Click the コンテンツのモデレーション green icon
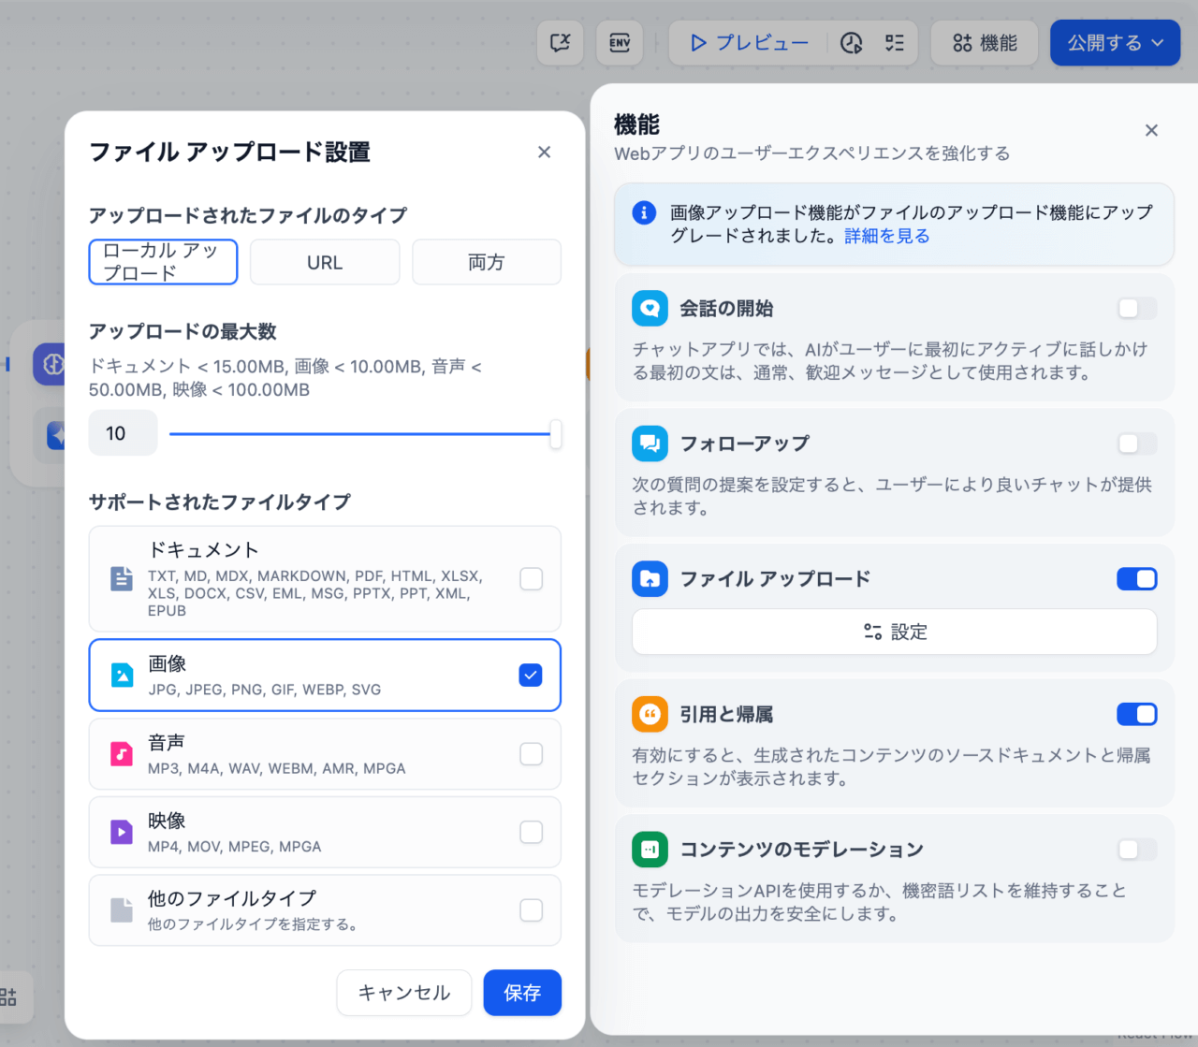The width and height of the screenshot is (1198, 1047). pyautogui.click(x=650, y=850)
